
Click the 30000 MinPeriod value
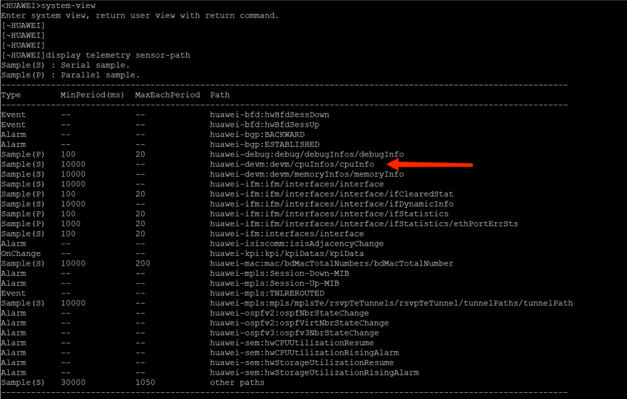pos(73,383)
